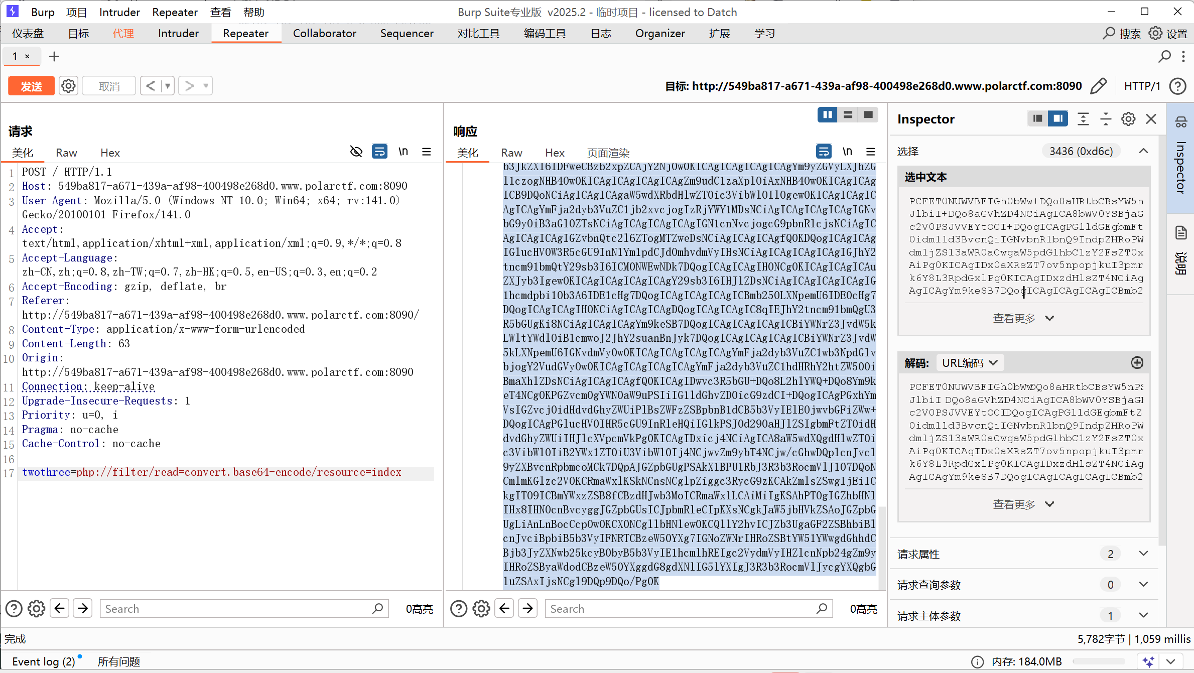
Task: Switch to side-by-side layout view icon
Action: 827,115
